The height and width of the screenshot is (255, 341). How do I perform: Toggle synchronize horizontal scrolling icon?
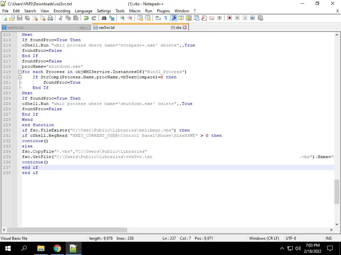click(x=148, y=18)
